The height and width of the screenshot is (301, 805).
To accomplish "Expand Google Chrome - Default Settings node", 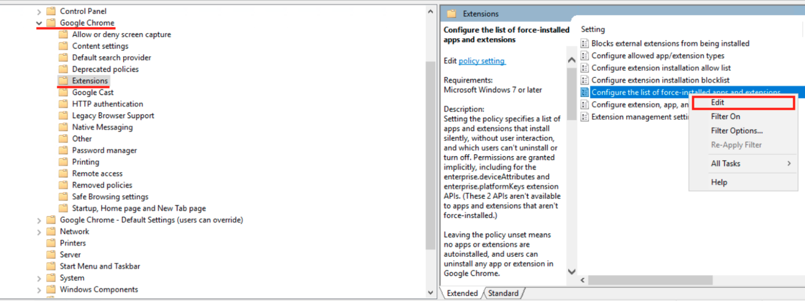I will point(39,220).
